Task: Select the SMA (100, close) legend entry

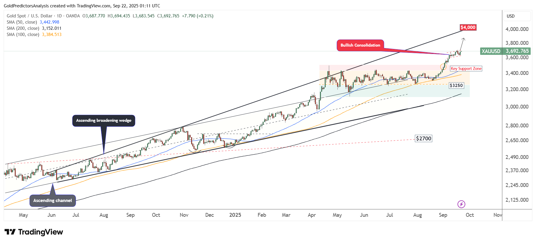Action: (x=23, y=35)
